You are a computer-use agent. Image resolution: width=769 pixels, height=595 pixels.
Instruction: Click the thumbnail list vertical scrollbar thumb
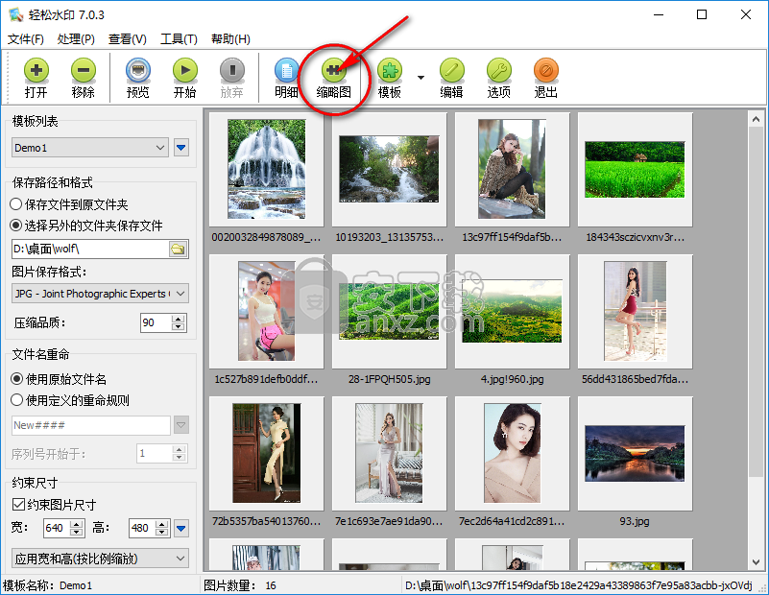[x=756, y=300]
